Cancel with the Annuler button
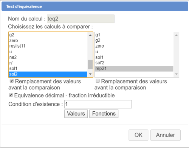The image size is (189, 148). click(x=166, y=135)
